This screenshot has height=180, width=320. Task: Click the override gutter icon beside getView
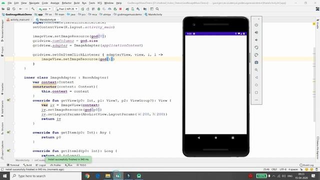click(x=8, y=100)
